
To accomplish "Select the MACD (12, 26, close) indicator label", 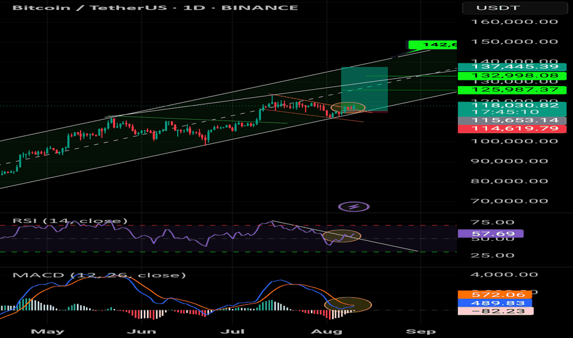I will pyautogui.click(x=99, y=275).
